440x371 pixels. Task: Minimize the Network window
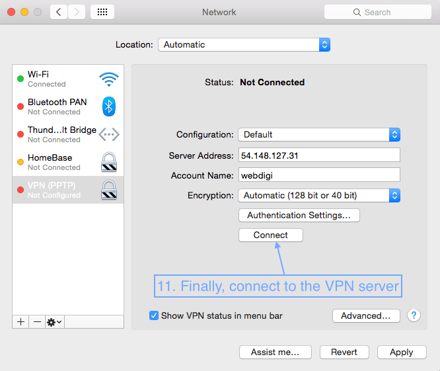pyautogui.click(x=24, y=12)
